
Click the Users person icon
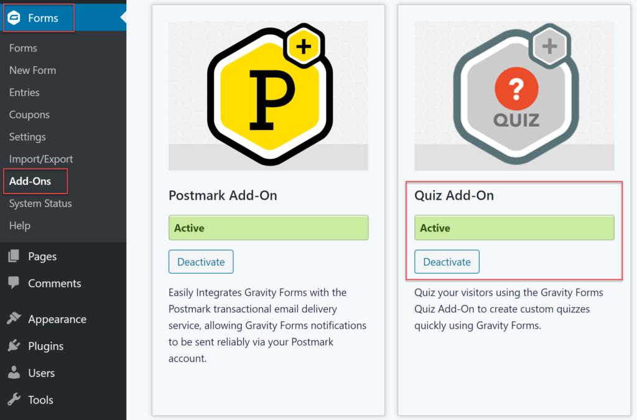click(x=12, y=373)
